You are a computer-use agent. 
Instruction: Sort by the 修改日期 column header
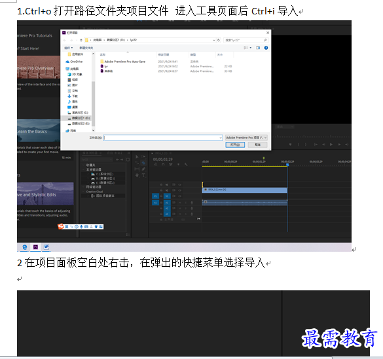(x=164, y=55)
